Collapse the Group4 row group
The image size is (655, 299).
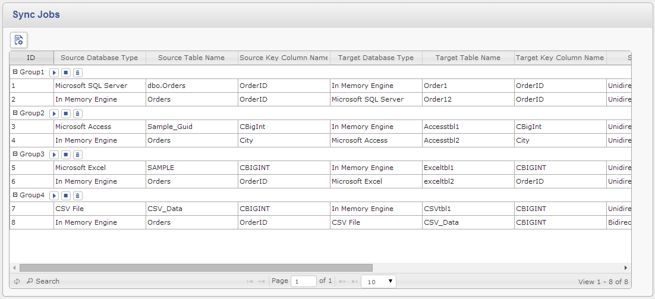(x=15, y=195)
